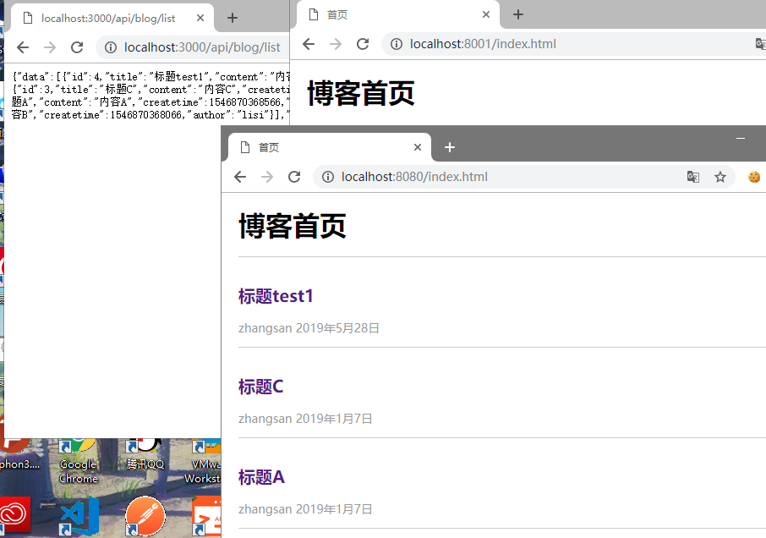Open Visual Studio Code from the desktop
The image size is (766, 538).
click(79, 516)
